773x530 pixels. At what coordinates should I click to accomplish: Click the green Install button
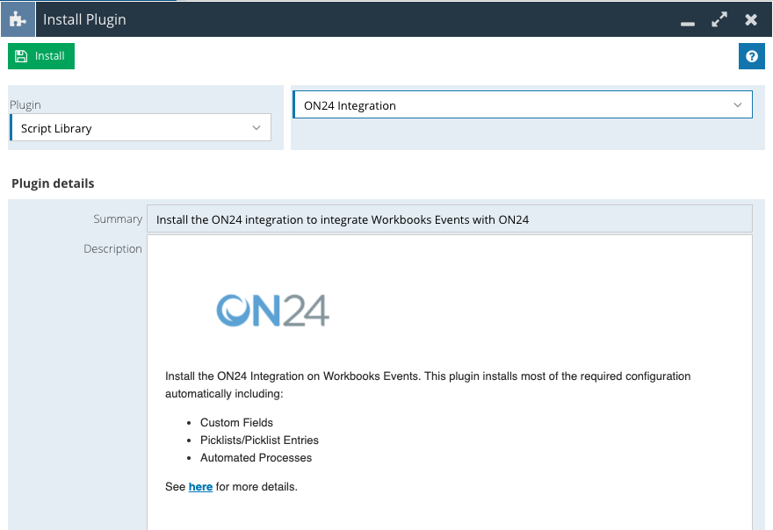pyautogui.click(x=41, y=56)
